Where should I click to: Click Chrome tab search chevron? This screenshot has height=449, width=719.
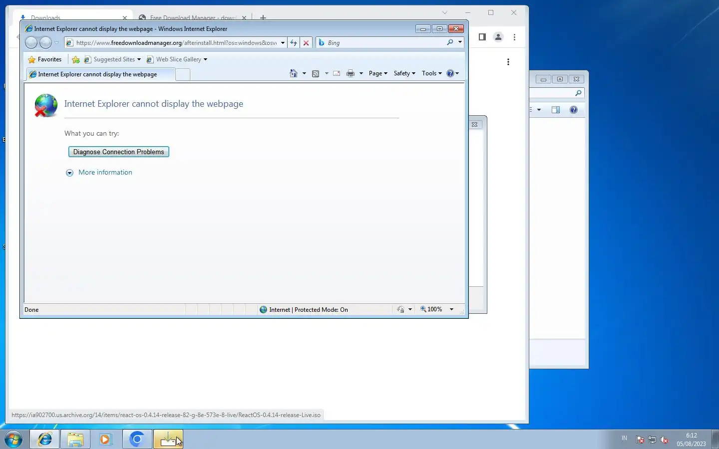coord(444,12)
